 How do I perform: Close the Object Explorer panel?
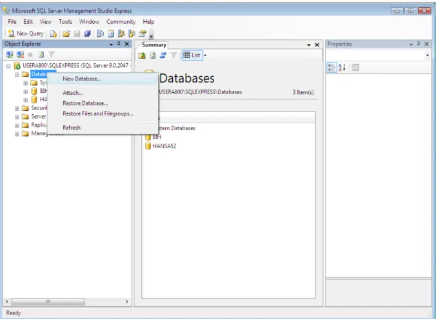coord(127,44)
